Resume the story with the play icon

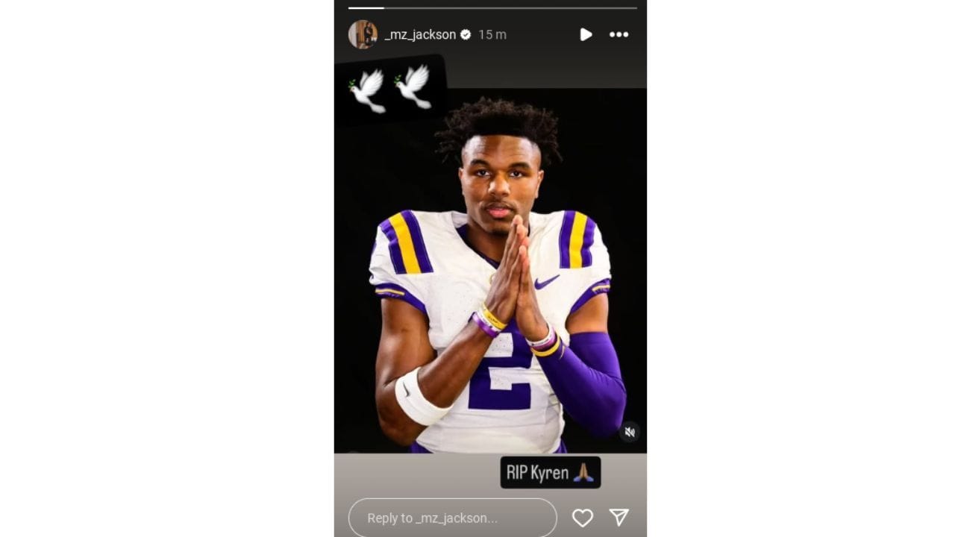586,35
